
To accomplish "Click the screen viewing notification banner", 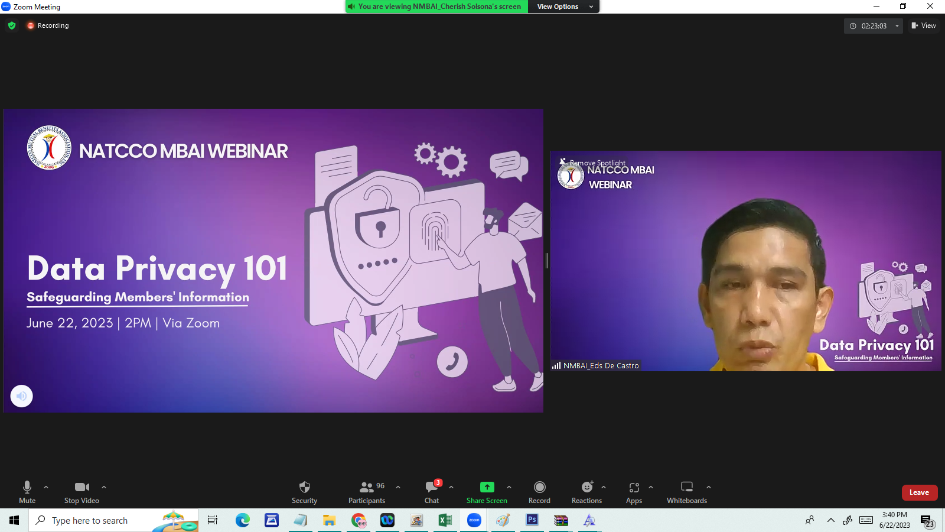I will (437, 7).
